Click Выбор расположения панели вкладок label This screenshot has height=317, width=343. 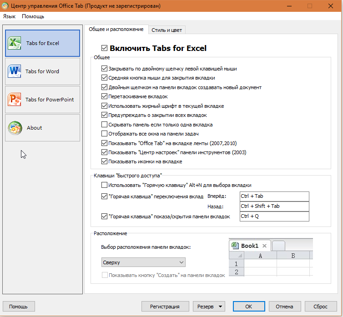[146, 247]
